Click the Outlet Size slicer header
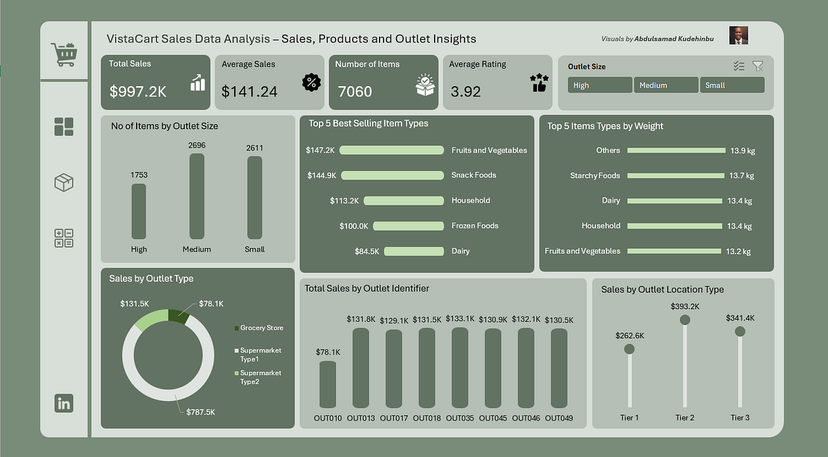 [586, 67]
